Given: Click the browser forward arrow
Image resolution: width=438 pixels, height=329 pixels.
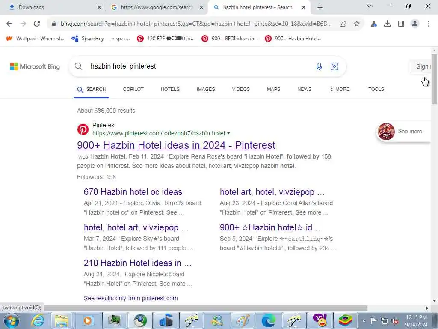Looking at the screenshot, I should coord(23,24).
